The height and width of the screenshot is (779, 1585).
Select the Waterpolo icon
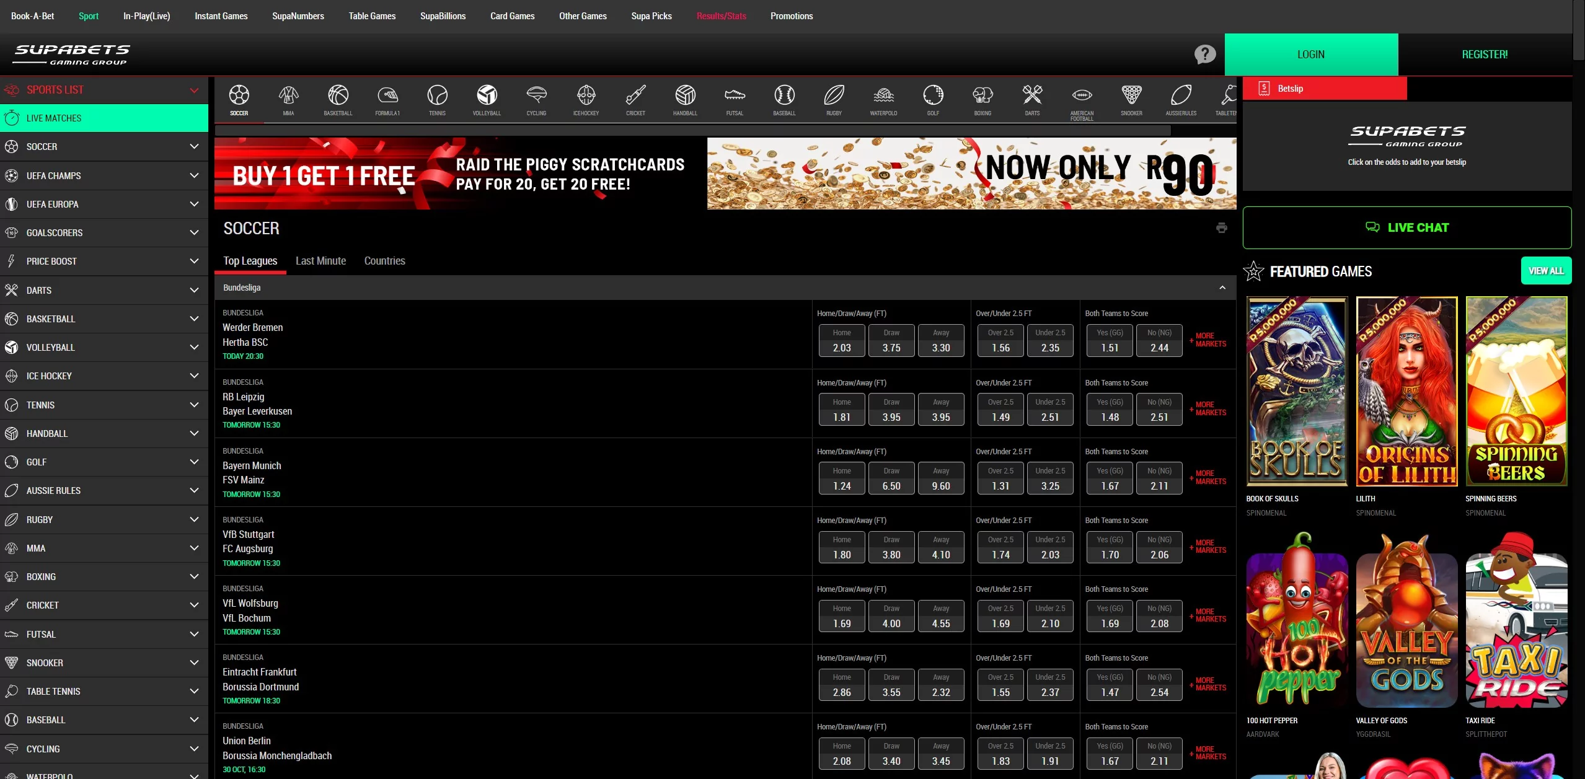[x=883, y=95]
